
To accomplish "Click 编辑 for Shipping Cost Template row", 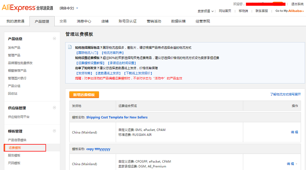I will tap(295, 132).
